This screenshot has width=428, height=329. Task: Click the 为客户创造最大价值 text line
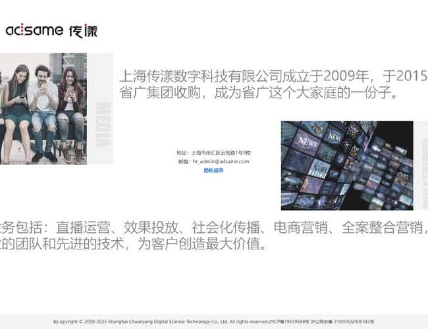[x=132, y=245]
